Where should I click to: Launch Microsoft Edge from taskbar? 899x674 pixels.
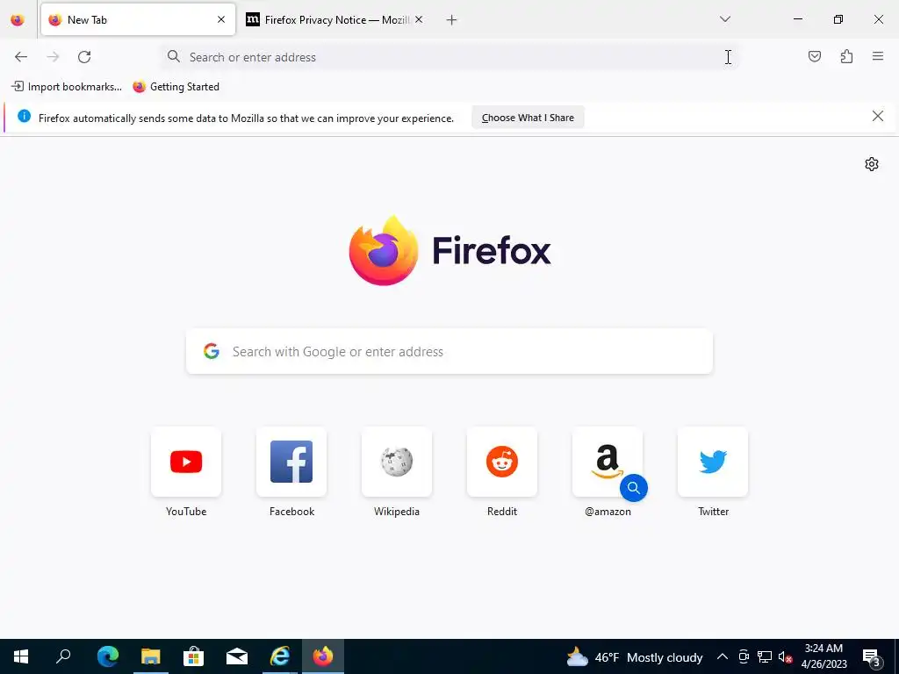(x=107, y=656)
